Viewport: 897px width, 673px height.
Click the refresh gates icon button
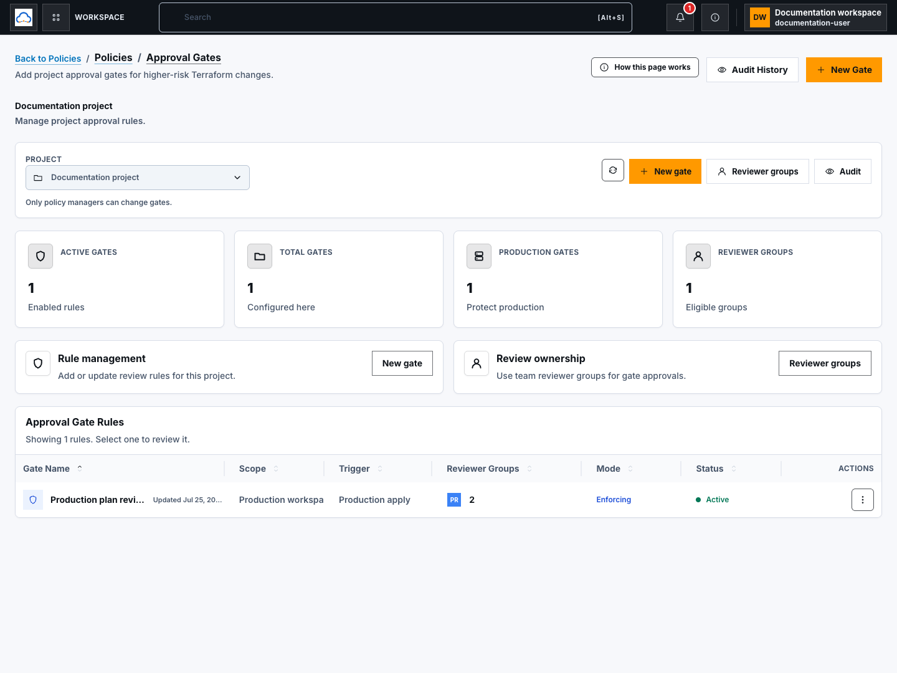tap(613, 170)
